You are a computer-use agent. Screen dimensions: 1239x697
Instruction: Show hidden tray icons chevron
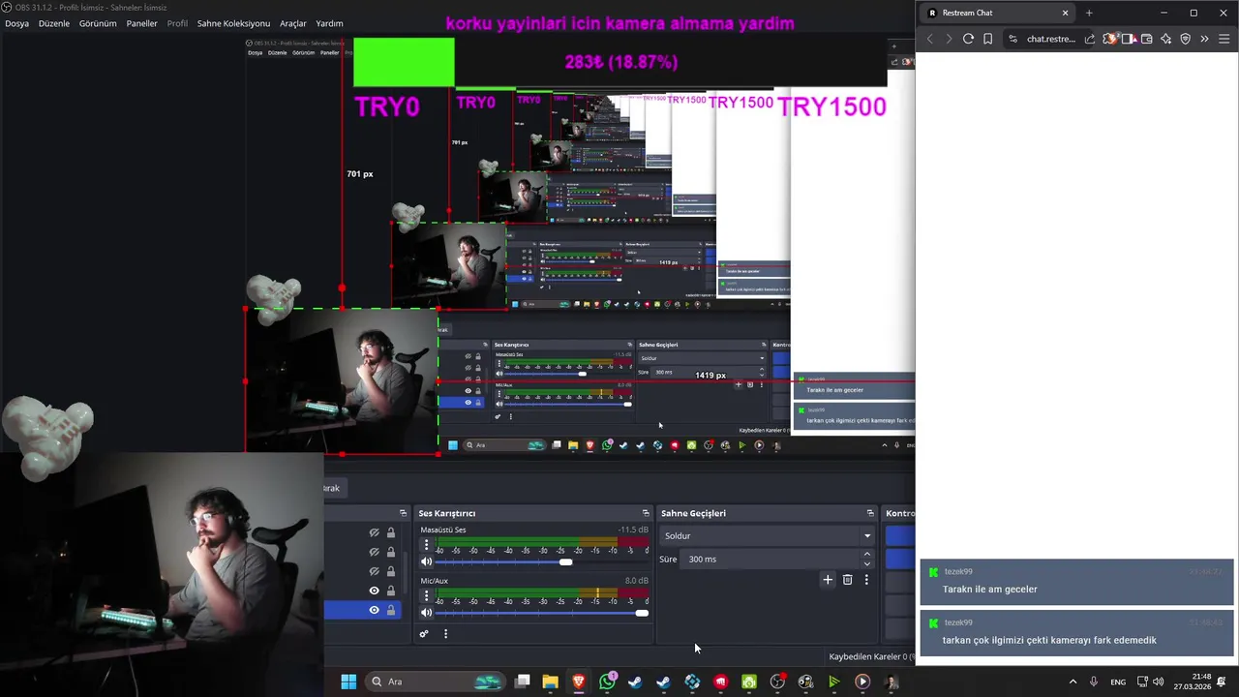pos(1073,682)
